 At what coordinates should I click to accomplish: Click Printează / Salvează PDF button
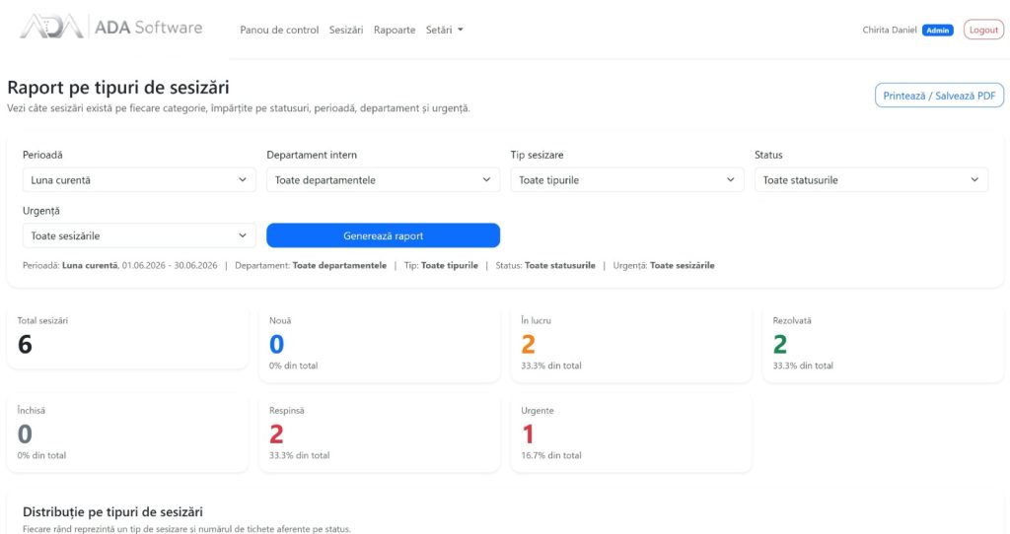click(x=939, y=96)
